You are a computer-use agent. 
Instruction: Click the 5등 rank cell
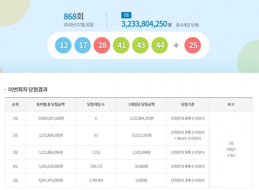(x=16, y=180)
